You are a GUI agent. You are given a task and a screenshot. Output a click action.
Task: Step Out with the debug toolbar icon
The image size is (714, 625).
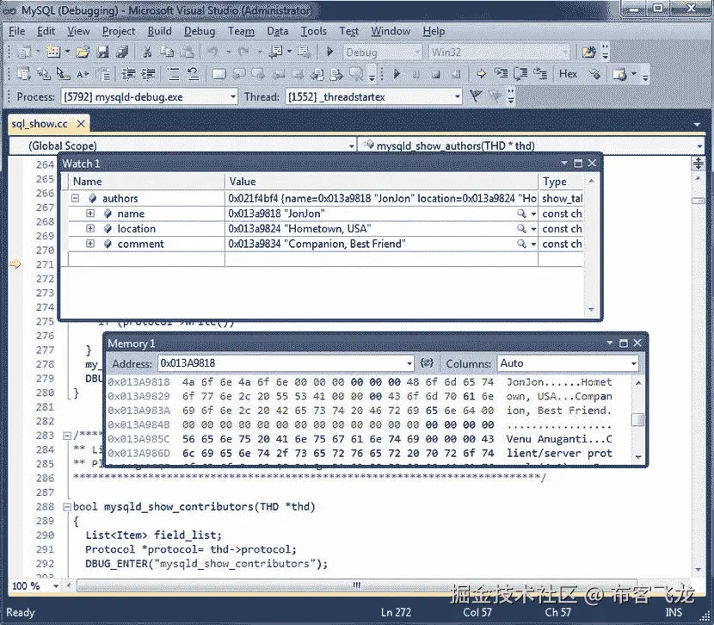540,74
